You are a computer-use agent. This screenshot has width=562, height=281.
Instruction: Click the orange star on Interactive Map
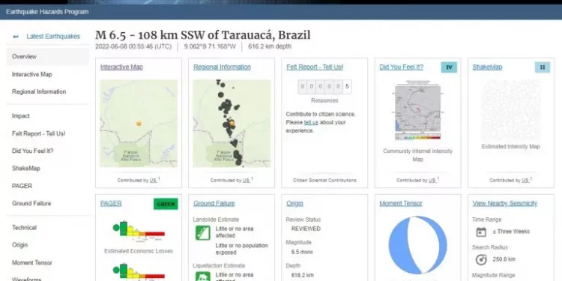tap(139, 124)
